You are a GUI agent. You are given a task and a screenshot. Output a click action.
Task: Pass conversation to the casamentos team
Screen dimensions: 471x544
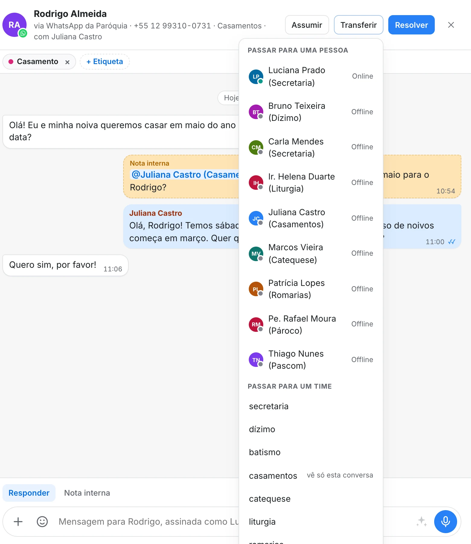click(311, 476)
